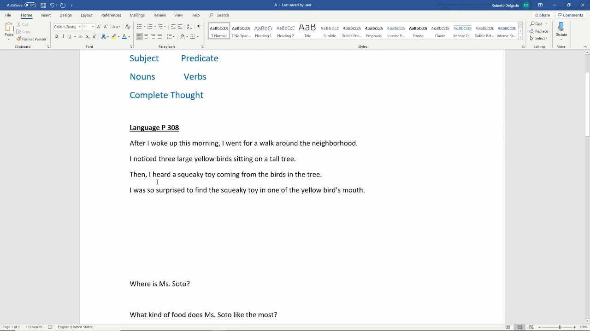Apply the Heading 1 style
The height and width of the screenshot is (331, 590).
(x=263, y=31)
